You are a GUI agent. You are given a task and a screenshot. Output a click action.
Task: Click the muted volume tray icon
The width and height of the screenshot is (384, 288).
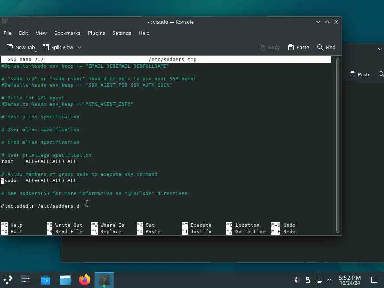[296, 279]
